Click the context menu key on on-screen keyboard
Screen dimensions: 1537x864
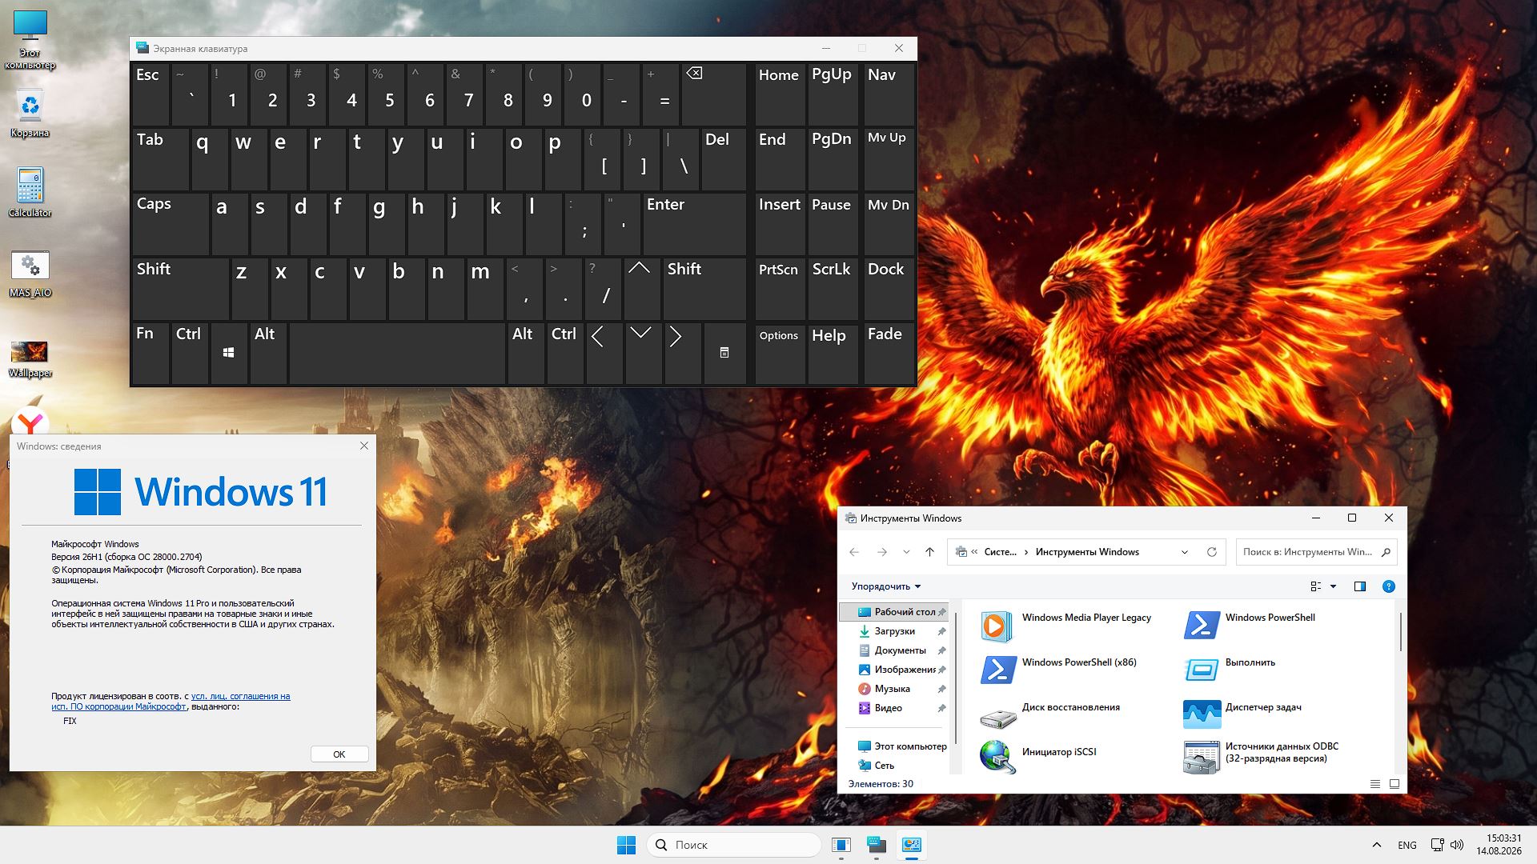click(724, 353)
